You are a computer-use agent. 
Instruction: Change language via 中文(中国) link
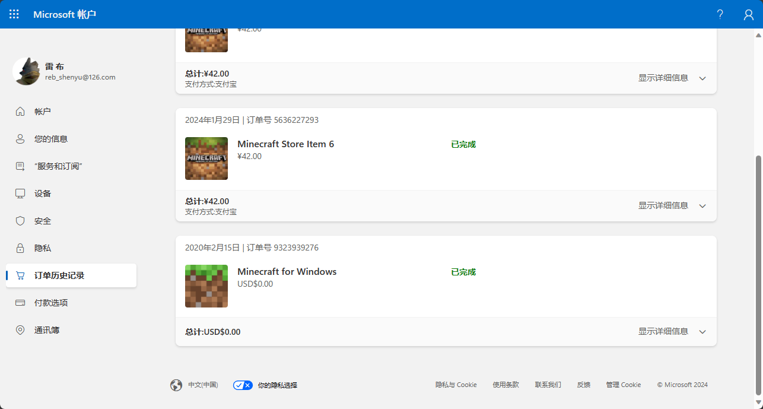coord(203,385)
